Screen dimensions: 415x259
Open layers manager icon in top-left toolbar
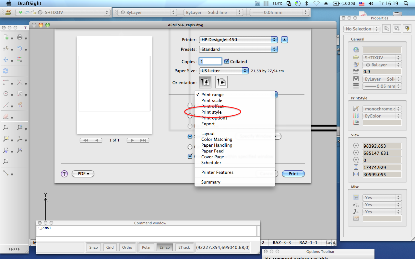(8, 12)
